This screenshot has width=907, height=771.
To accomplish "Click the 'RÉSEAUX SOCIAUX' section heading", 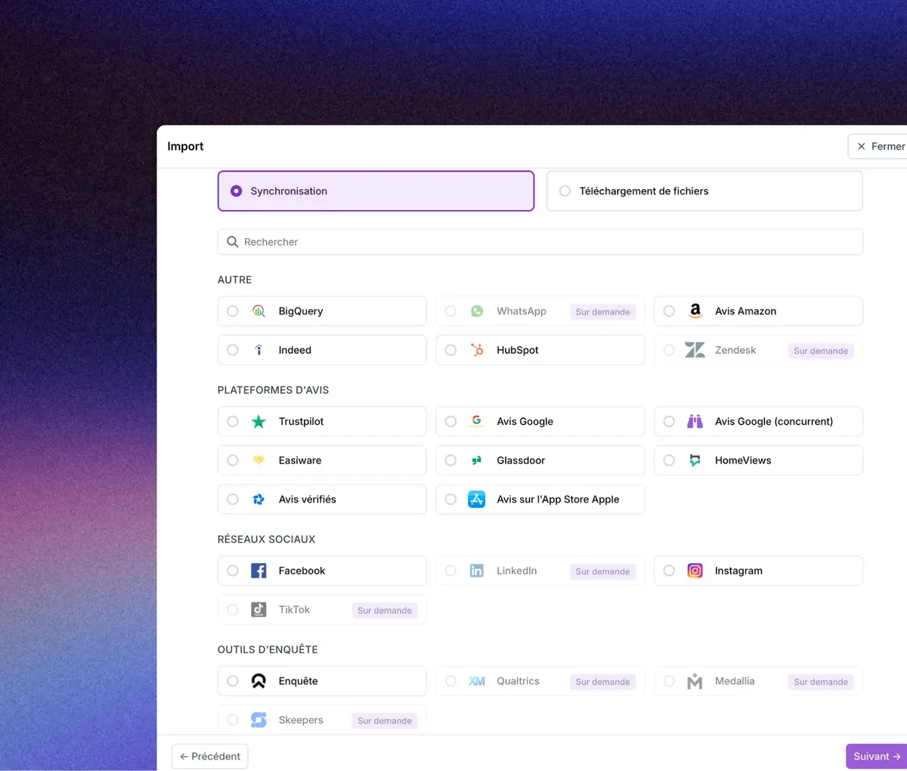I will click(266, 539).
